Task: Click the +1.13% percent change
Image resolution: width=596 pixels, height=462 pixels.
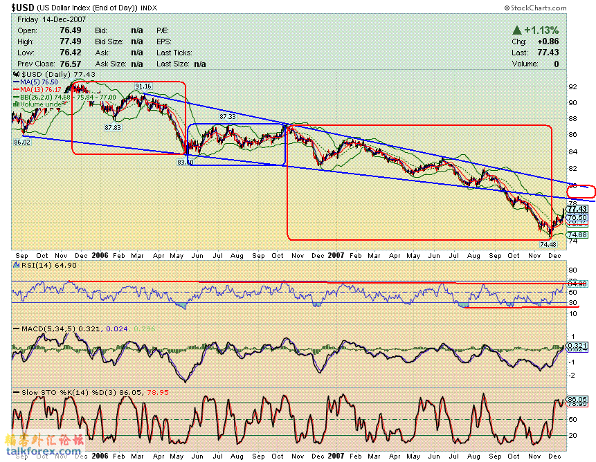Action: coord(541,30)
